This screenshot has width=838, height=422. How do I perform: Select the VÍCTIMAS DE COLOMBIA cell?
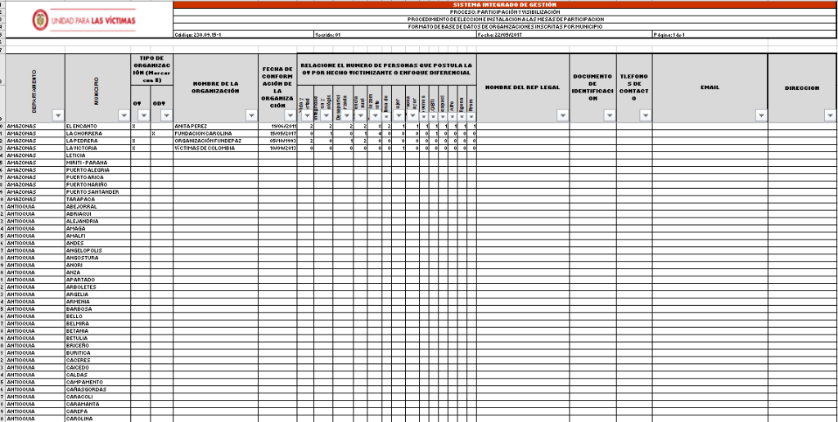click(x=216, y=148)
